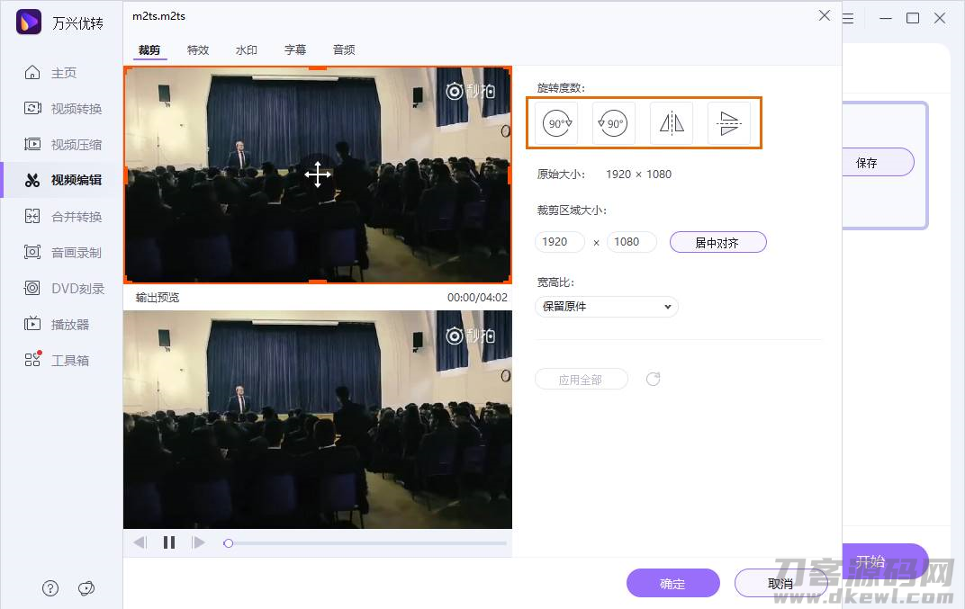Click crop height field 1080

point(631,242)
